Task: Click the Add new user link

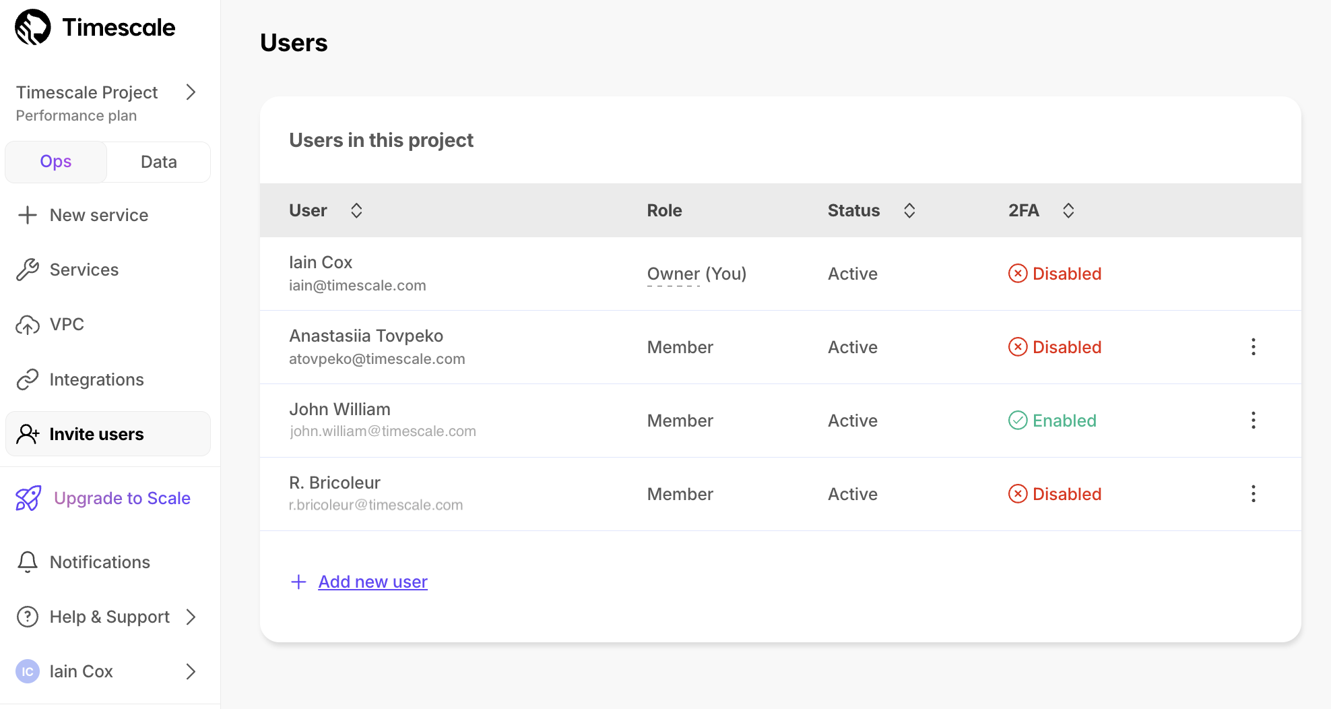Action: click(x=372, y=582)
